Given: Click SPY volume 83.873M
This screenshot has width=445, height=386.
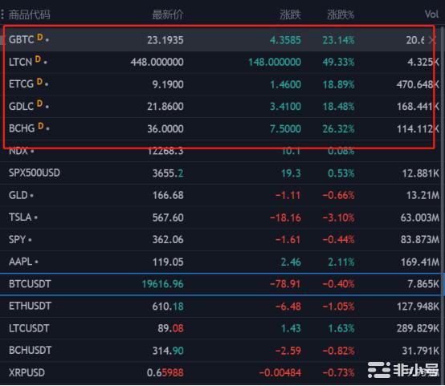Looking at the screenshot, I should click(x=420, y=240).
